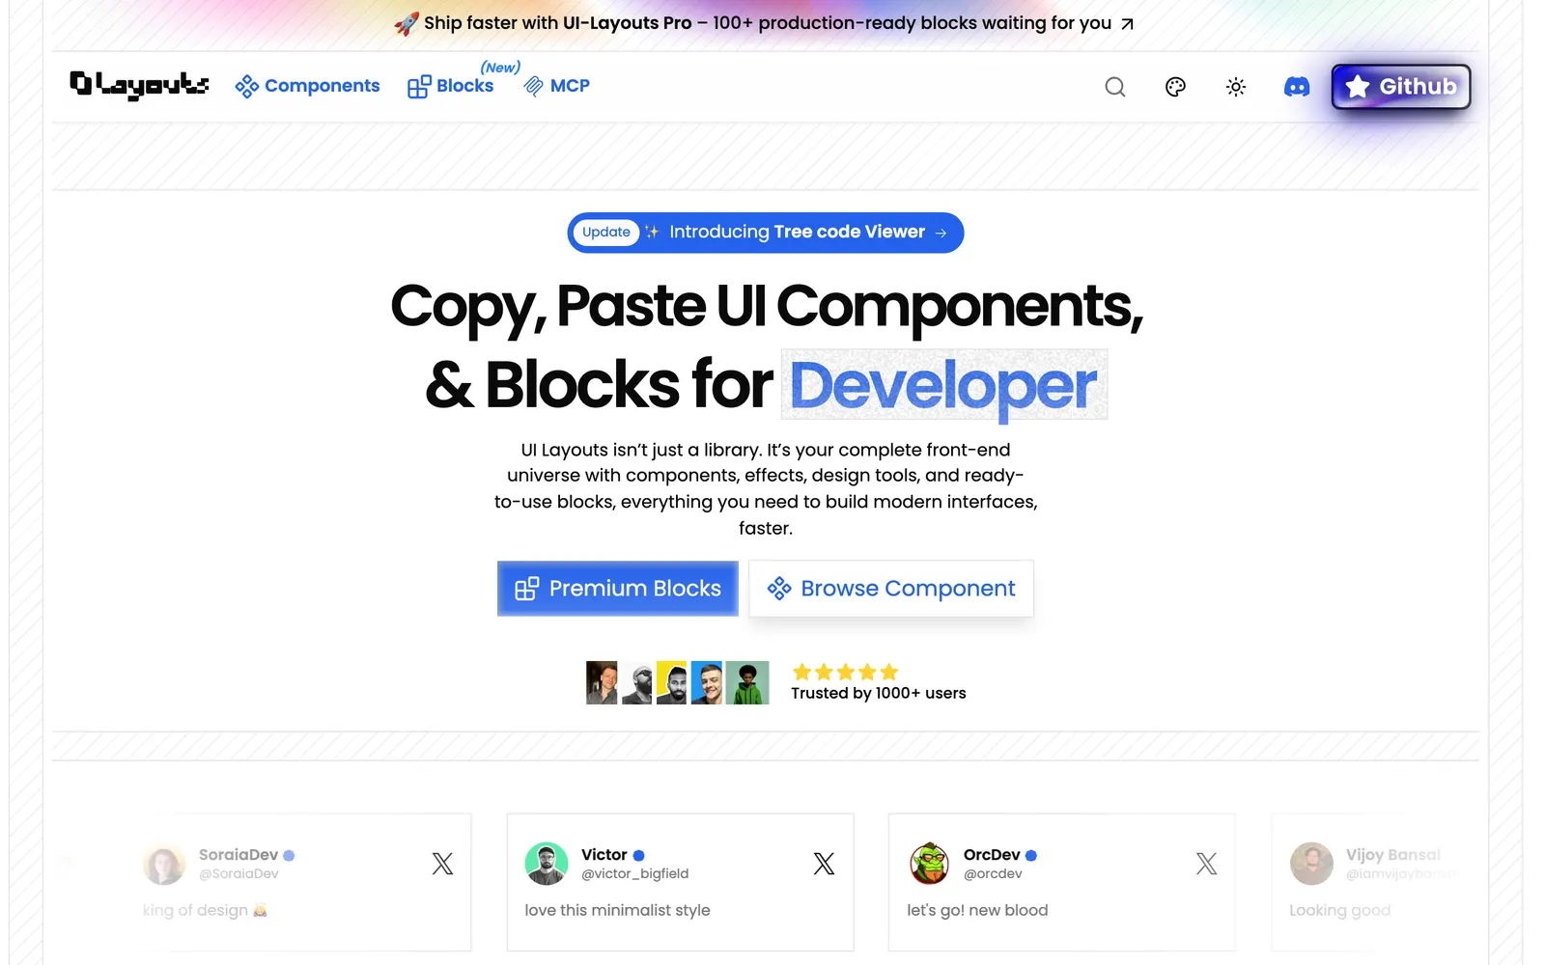This screenshot has height=965, width=1545.
Task: Click "let's go! new blood" testimonial text
Action: click(977, 910)
